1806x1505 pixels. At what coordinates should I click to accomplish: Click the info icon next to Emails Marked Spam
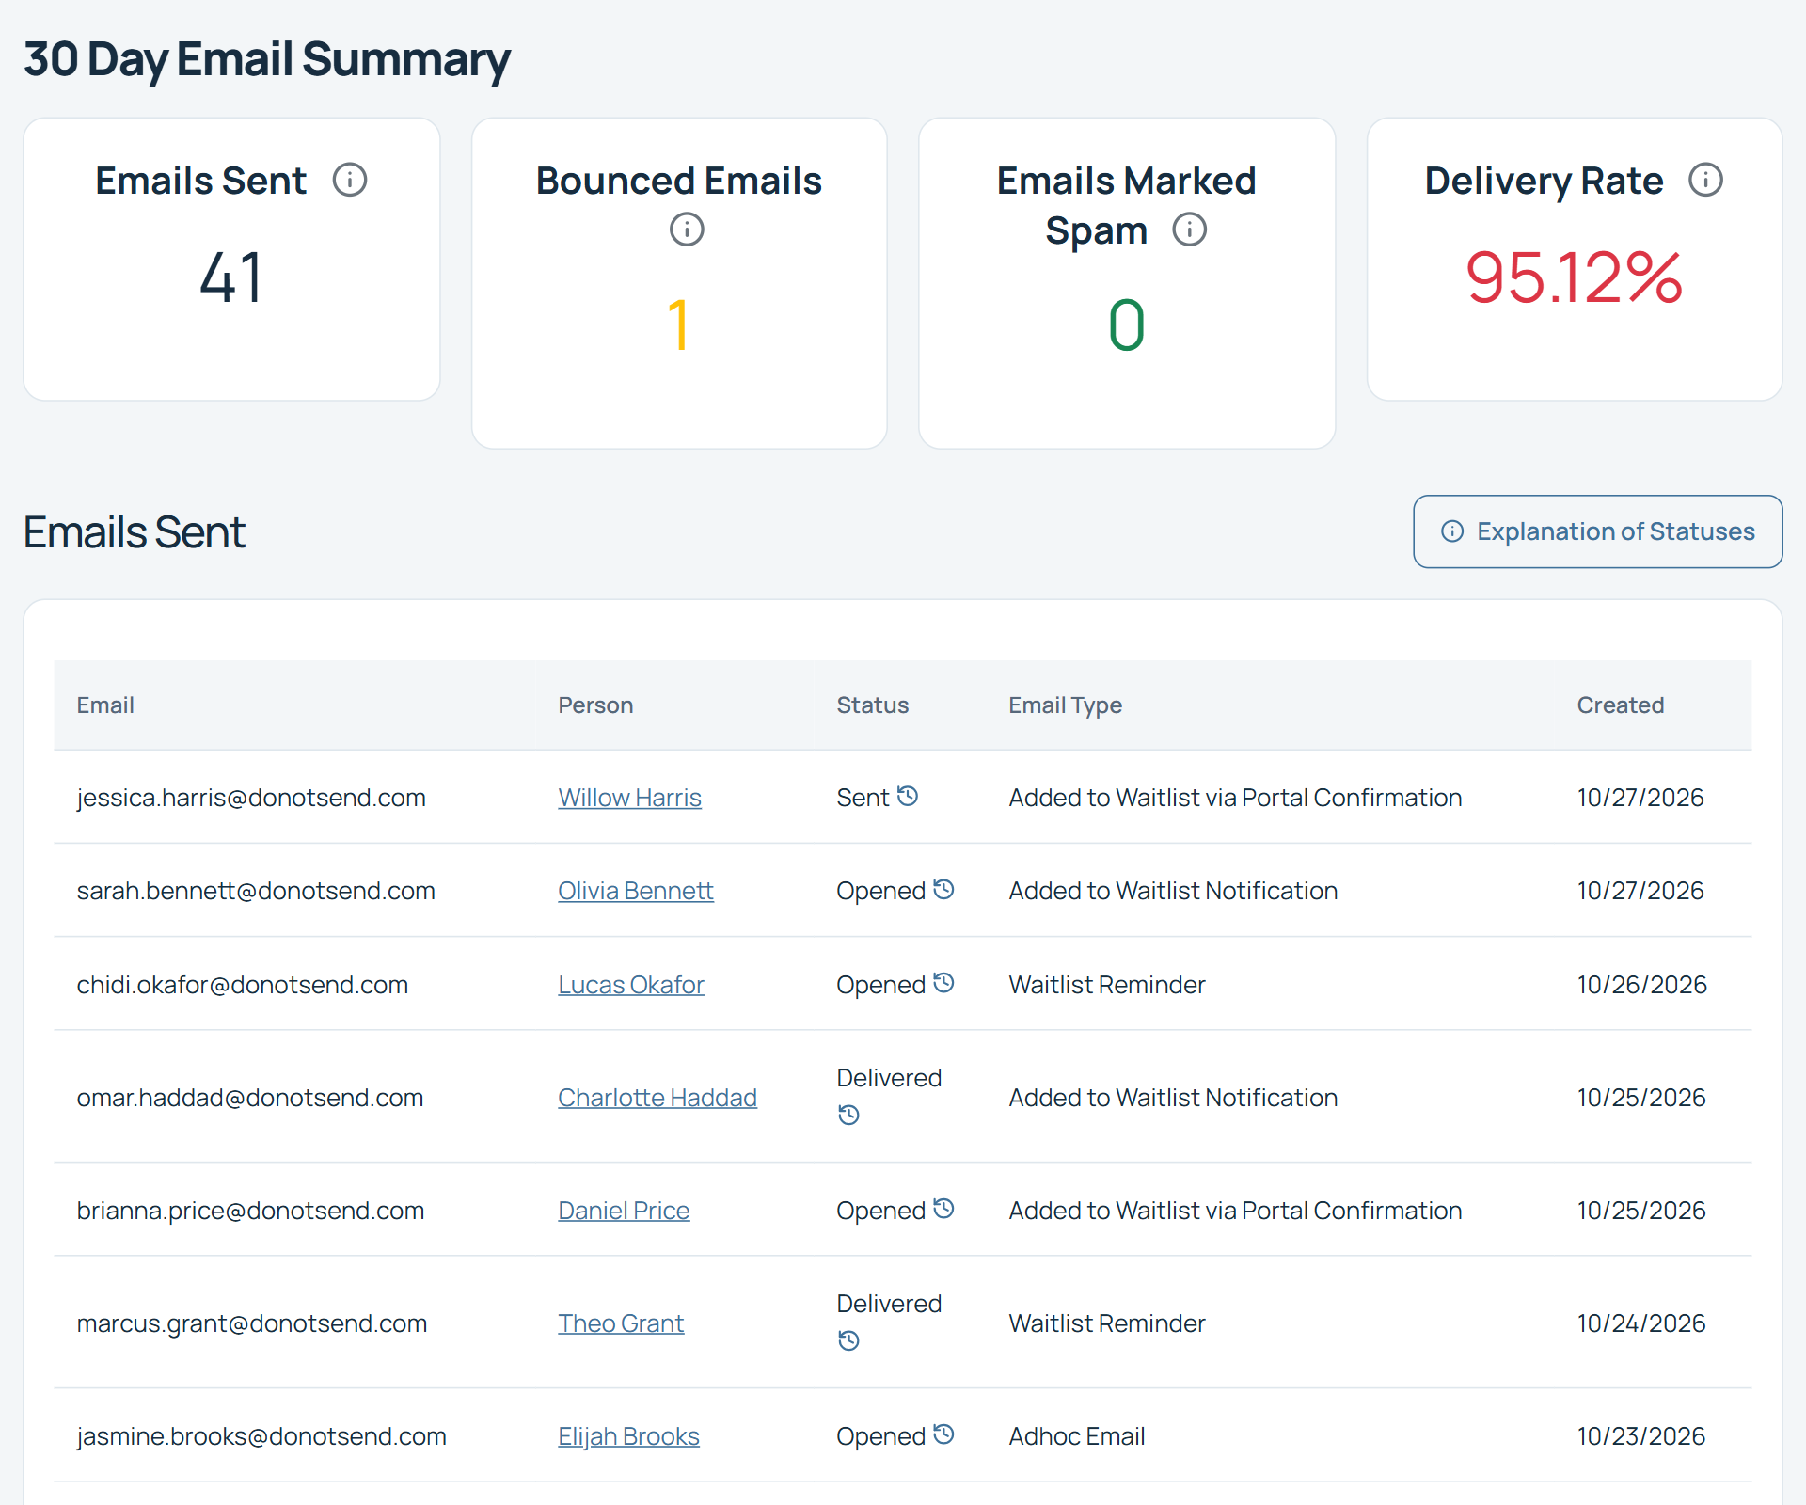pyautogui.click(x=1190, y=229)
